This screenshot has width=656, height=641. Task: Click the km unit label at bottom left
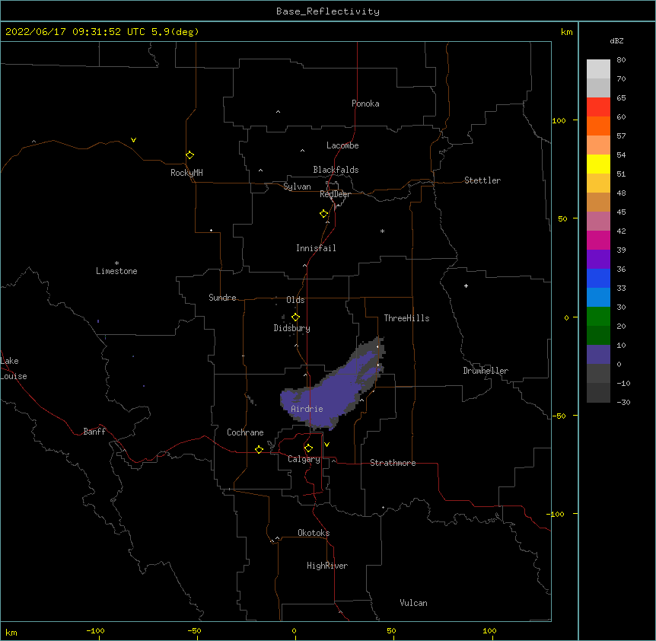(11, 632)
